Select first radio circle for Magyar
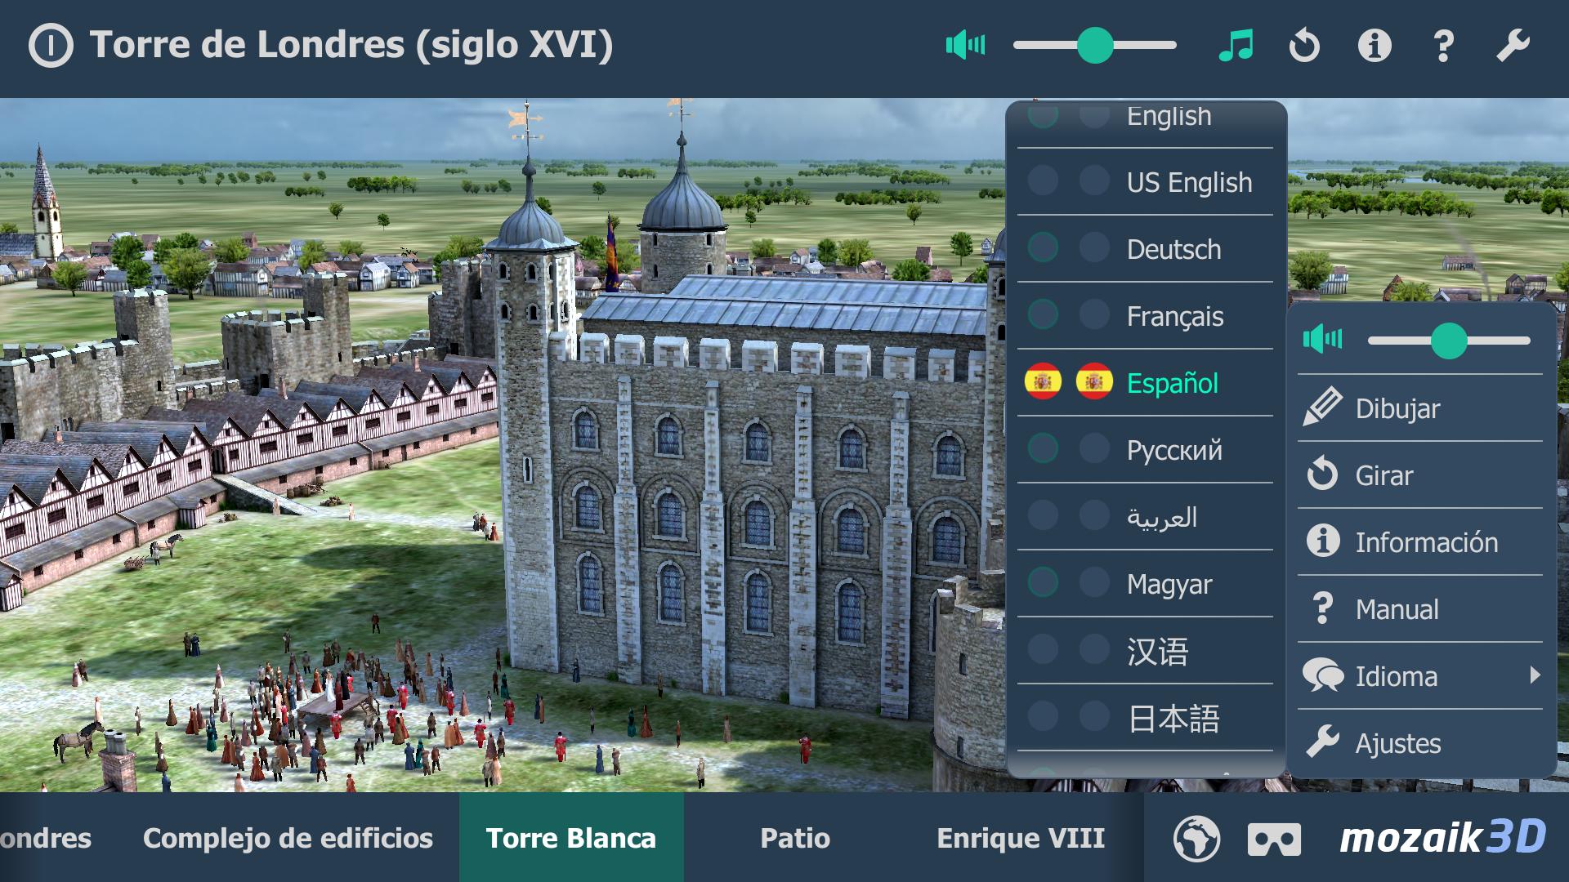This screenshot has height=882, width=1569. 1043,582
